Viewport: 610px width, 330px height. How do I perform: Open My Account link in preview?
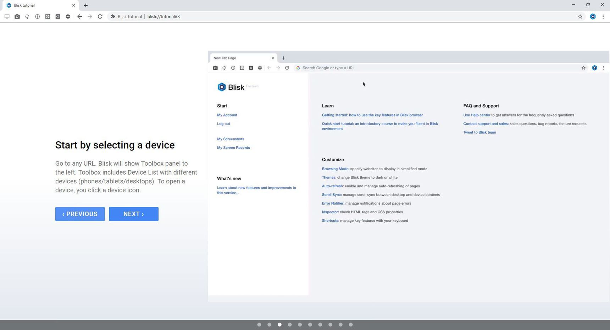point(227,115)
